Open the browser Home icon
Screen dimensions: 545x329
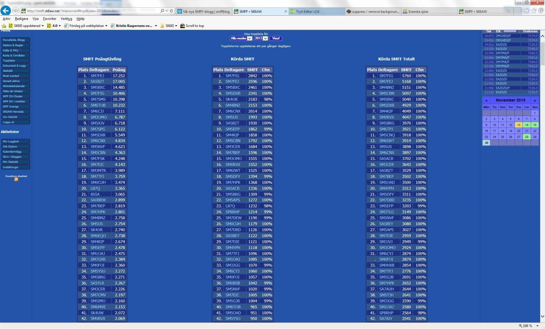click(x=526, y=11)
